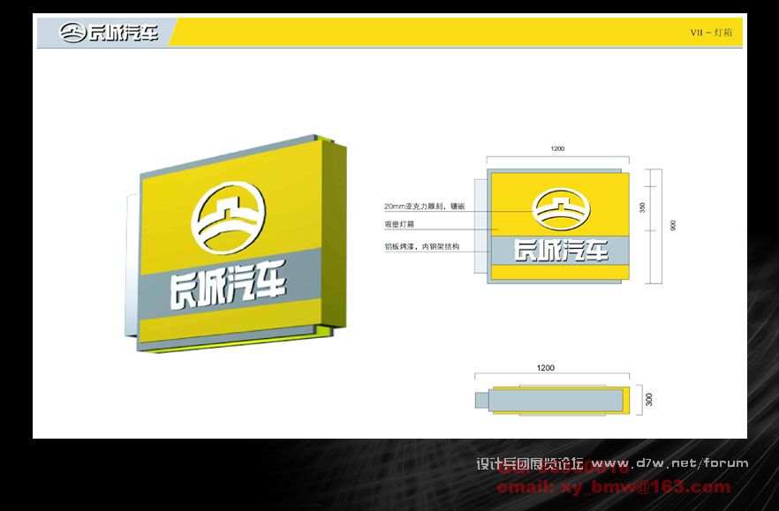Click the circular emblem on the front elevation drawing
The height and width of the screenshot is (511, 779).
[x=561, y=209]
